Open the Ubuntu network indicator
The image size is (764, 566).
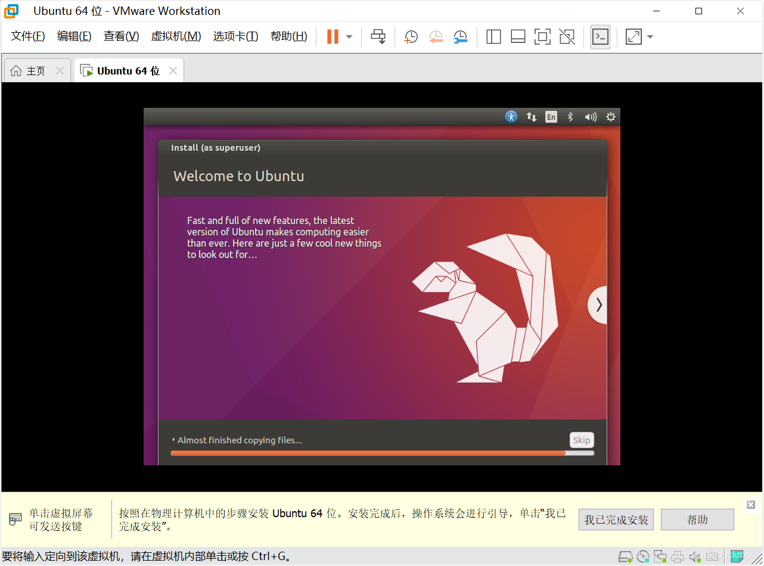(532, 117)
